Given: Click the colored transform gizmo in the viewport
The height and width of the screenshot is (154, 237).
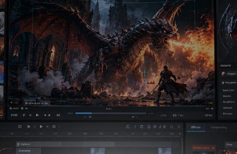Looking at the screenshot, I should coord(146,77).
